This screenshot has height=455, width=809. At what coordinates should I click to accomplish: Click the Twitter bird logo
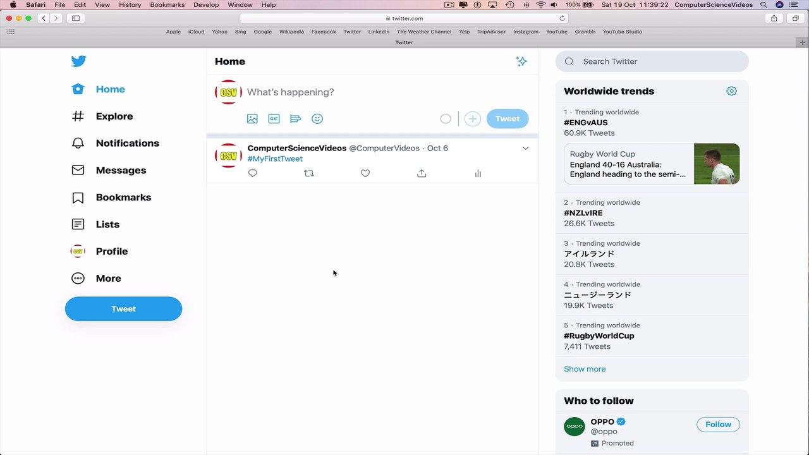pyautogui.click(x=78, y=61)
